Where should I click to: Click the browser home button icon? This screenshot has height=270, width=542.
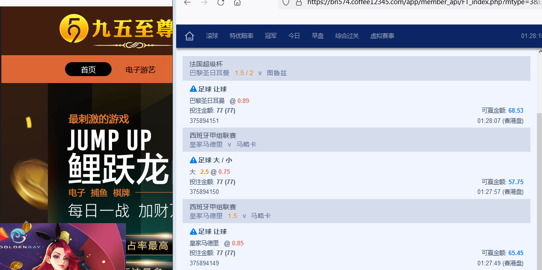tap(237, 2)
